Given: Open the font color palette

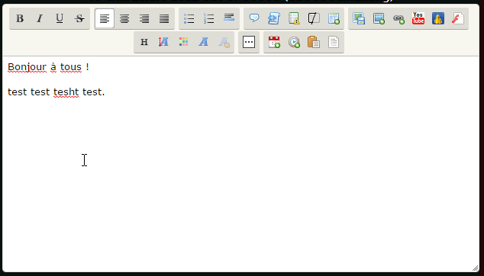Looking at the screenshot, I should coord(184,42).
